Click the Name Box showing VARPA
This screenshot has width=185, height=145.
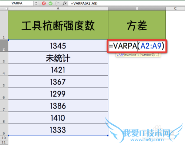(x=17, y=3)
